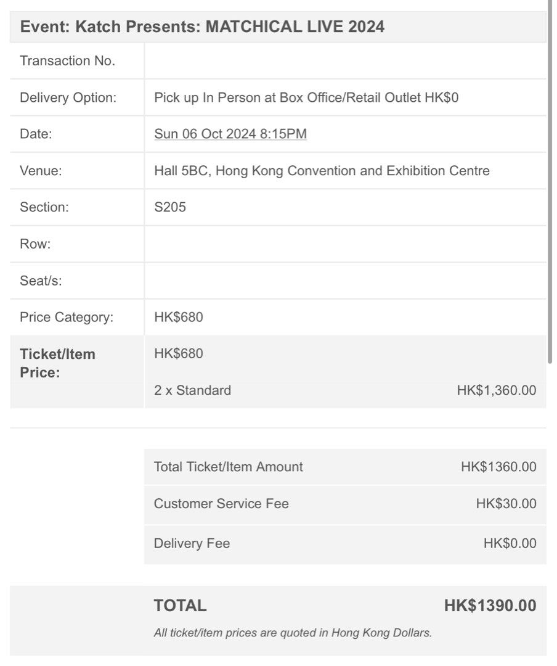The height and width of the screenshot is (666, 557).
Task: Click the HK$30.00 service fee amount
Action: pyautogui.click(x=506, y=504)
